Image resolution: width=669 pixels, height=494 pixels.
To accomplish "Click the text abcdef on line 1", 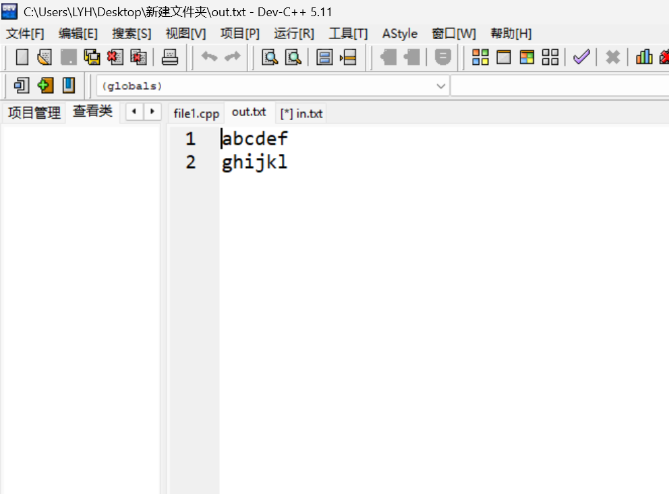I will [255, 139].
